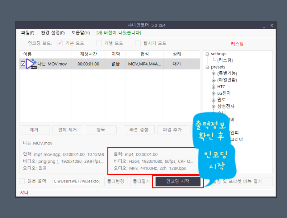
Task: Open the 항목 button
Action: click(x=101, y=130)
